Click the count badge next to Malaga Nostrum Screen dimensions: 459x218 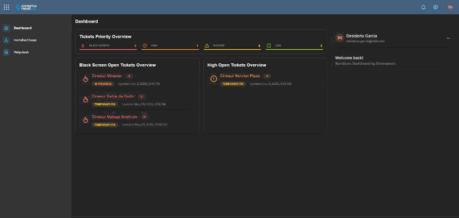pos(145,117)
